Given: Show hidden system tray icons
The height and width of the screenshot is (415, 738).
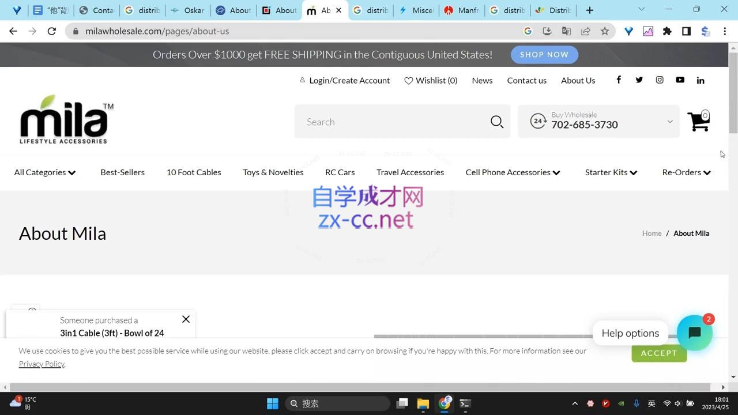Looking at the screenshot, I should point(574,403).
